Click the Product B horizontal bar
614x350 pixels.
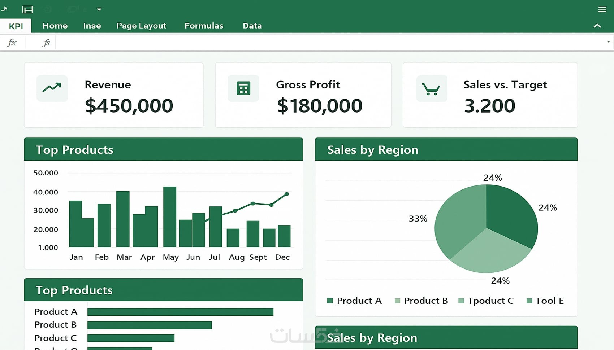tap(150, 325)
